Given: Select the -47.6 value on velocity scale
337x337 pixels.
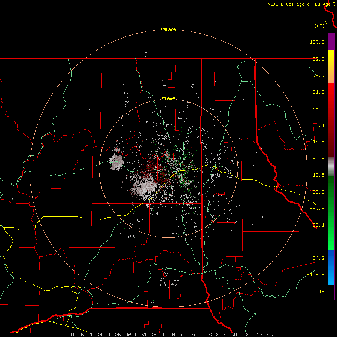Looking at the screenshot, I should [x=317, y=209].
